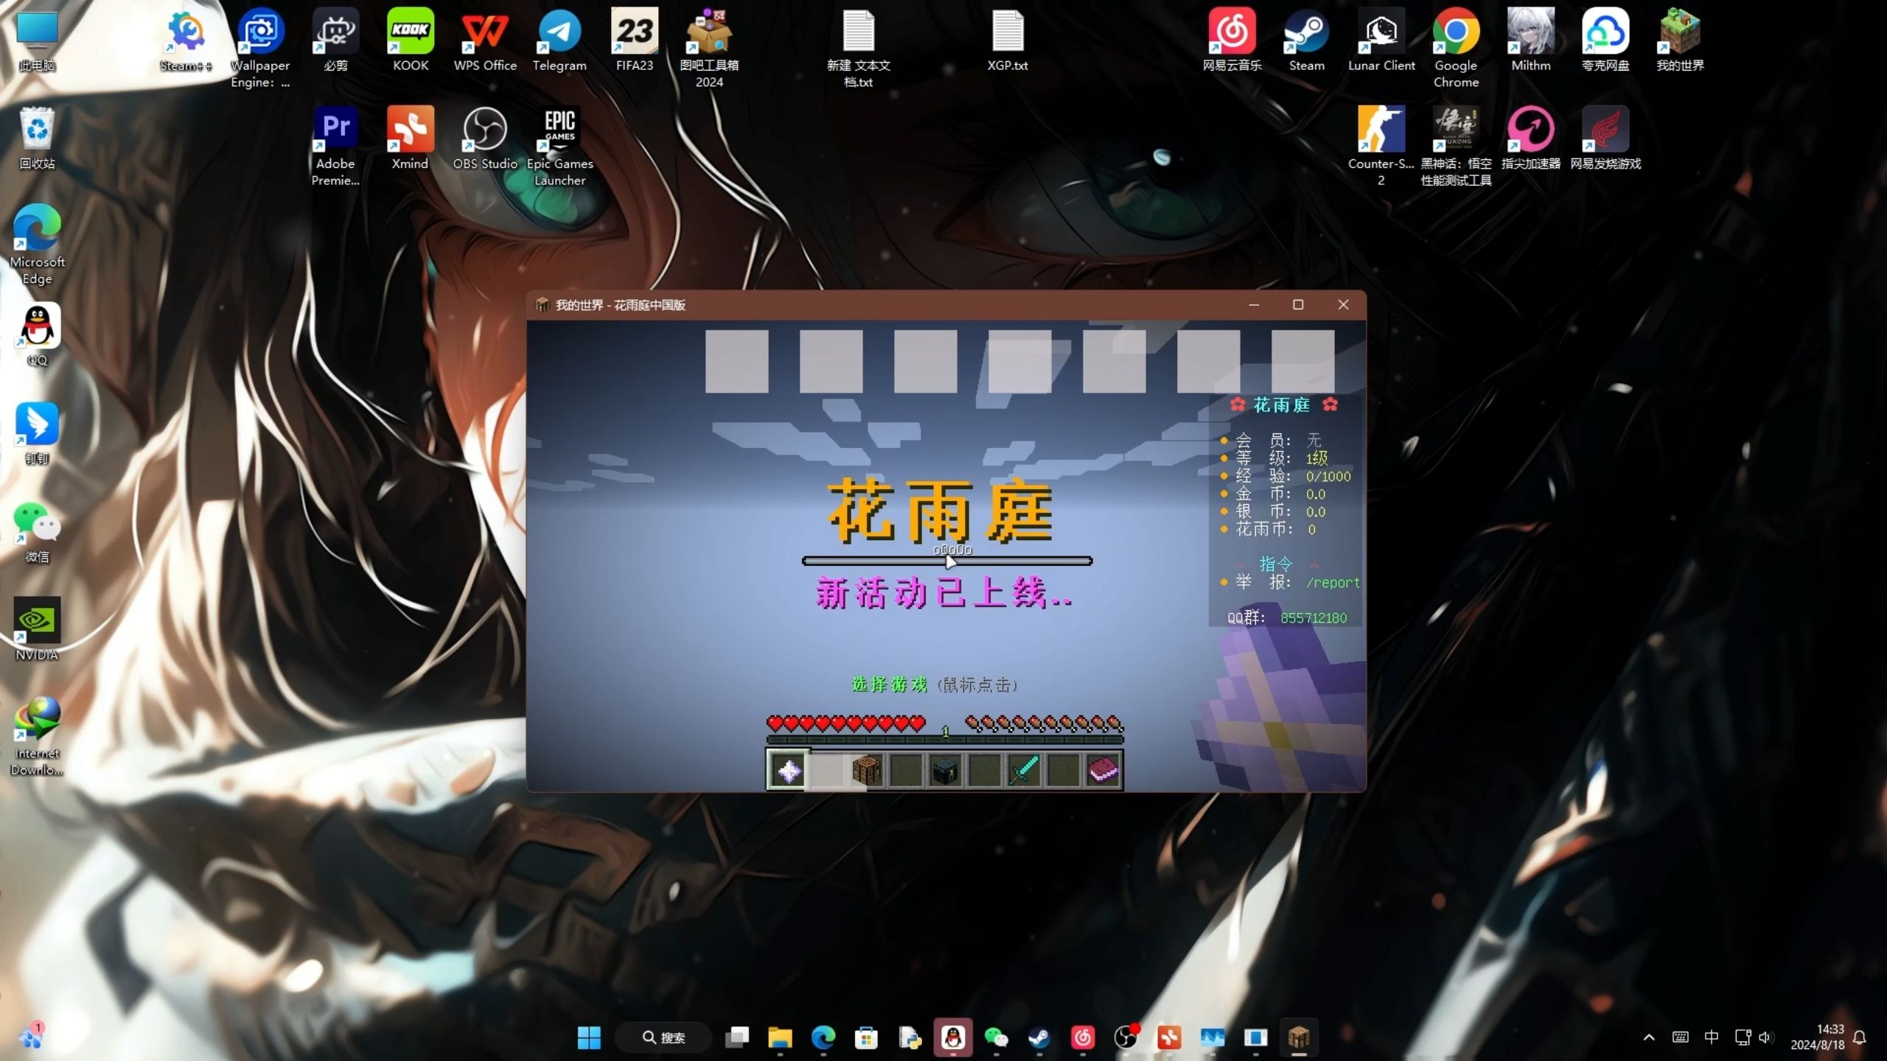This screenshot has width=1887, height=1061.
Task: Open 微信 desktop shortcut
Action: click(x=37, y=533)
